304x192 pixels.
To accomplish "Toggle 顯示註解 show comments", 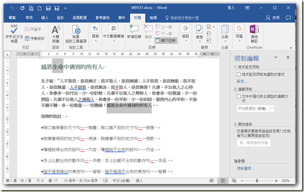I will pyautogui.click(x=166, y=40).
